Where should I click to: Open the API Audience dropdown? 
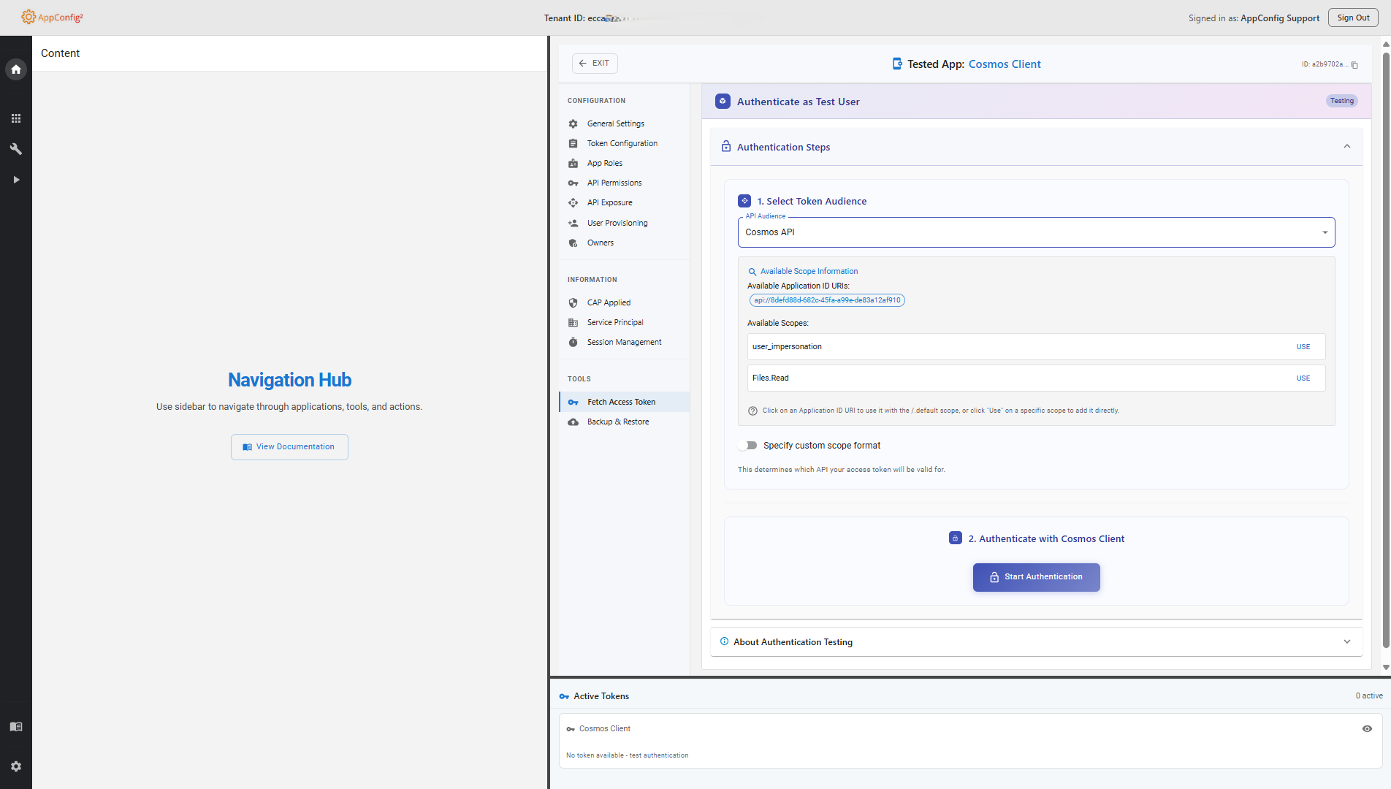(1036, 232)
